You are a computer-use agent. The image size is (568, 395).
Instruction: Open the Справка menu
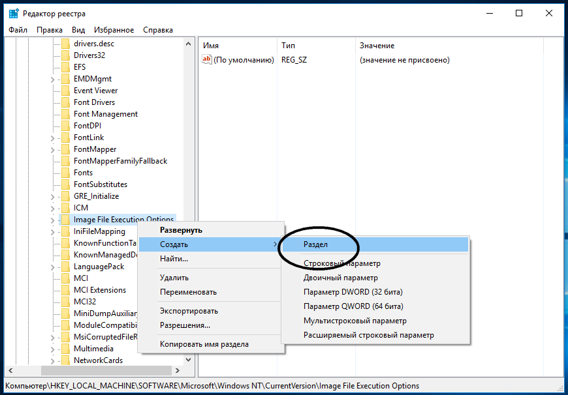click(158, 30)
